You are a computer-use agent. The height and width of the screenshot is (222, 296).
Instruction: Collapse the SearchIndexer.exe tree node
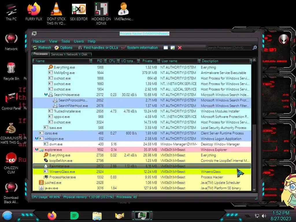[x=46, y=95]
